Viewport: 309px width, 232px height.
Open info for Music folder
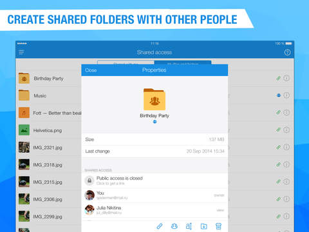(x=286, y=95)
